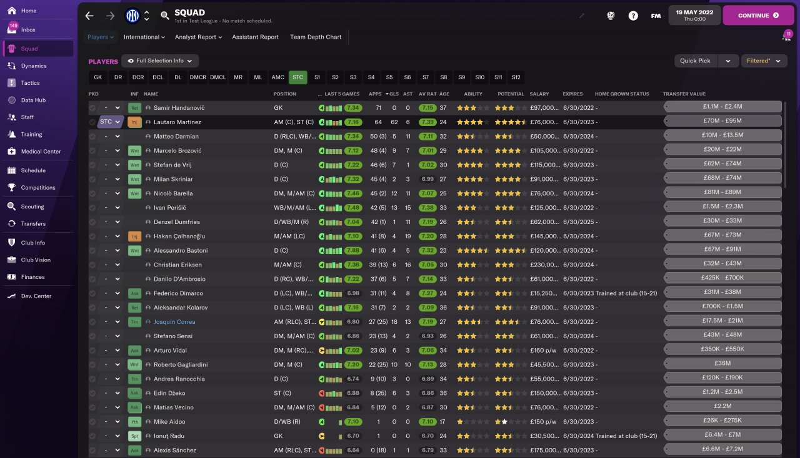Screen dimensions: 800x458
Task: Click the Spt status icon for Ionuț Radu
Action: coord(134,436)
